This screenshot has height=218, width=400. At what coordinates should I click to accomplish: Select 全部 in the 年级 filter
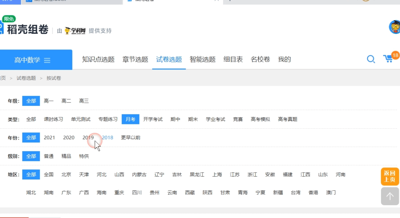31,101
